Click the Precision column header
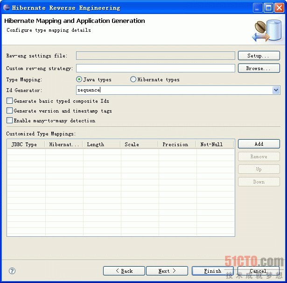 pyautogui.click(x=177, y=144)
